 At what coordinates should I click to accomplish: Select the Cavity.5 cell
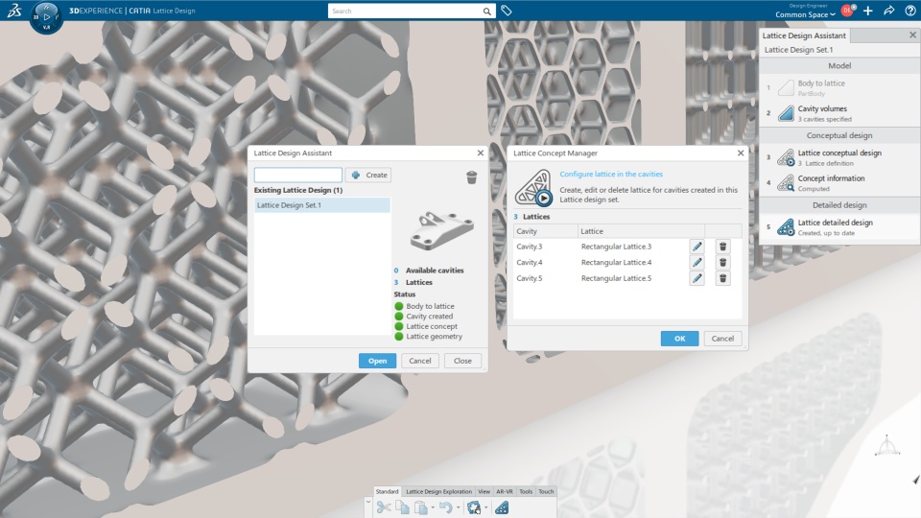pyautogui.click(x=546, y=278)
